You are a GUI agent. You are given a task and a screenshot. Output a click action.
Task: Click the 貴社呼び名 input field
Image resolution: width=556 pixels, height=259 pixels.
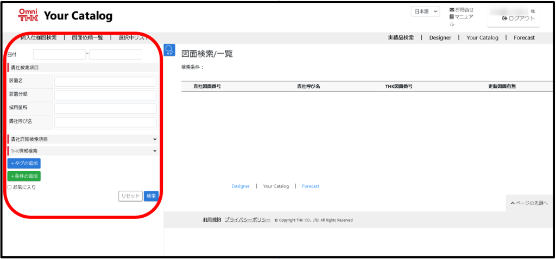(x=105, y=122)
